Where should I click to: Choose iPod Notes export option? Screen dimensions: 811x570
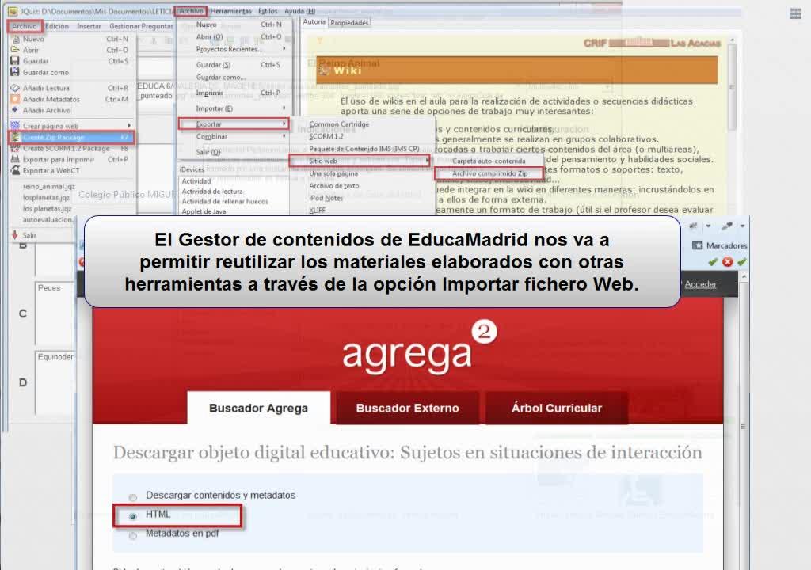326,198
